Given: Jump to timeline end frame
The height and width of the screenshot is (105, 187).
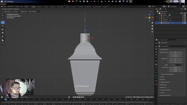Looking at the screenshot, I should [83, 97].
